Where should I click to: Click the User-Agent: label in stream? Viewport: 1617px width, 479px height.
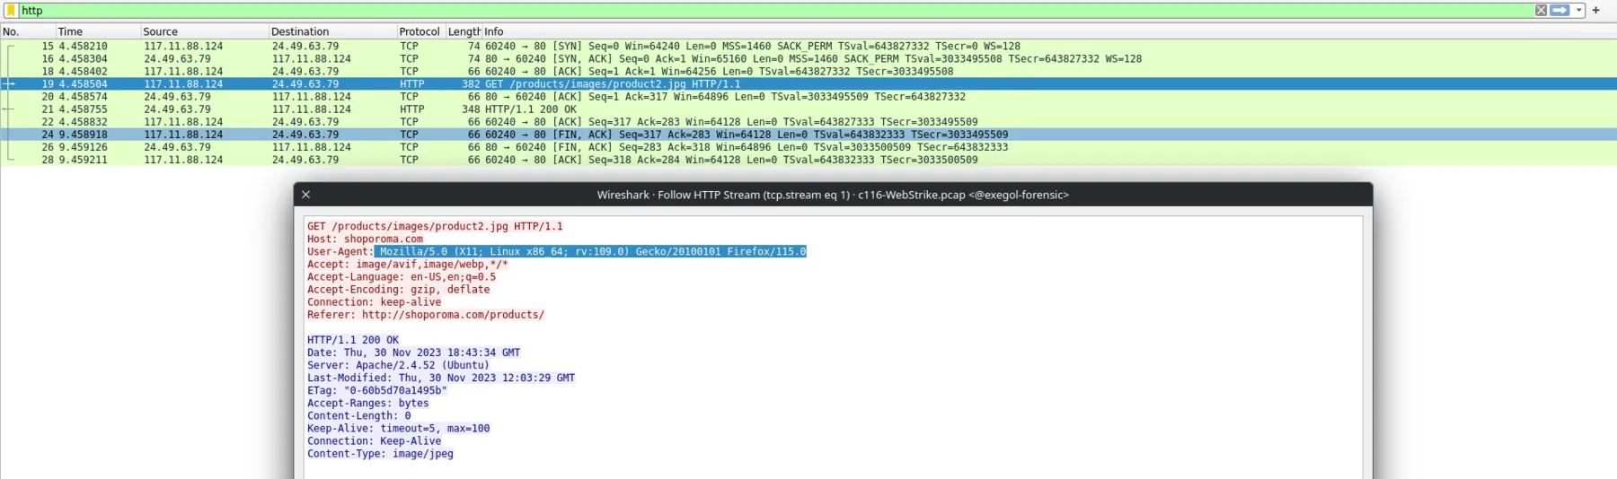click(340, 251)
